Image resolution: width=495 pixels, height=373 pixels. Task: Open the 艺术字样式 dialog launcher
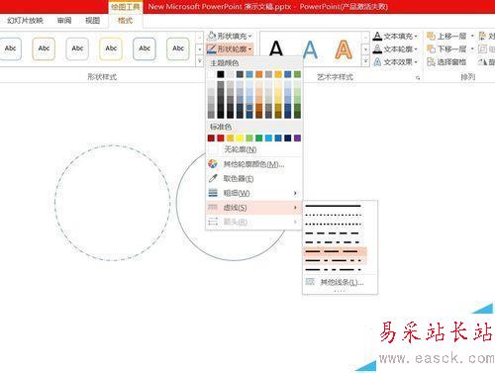pos(418,78)
